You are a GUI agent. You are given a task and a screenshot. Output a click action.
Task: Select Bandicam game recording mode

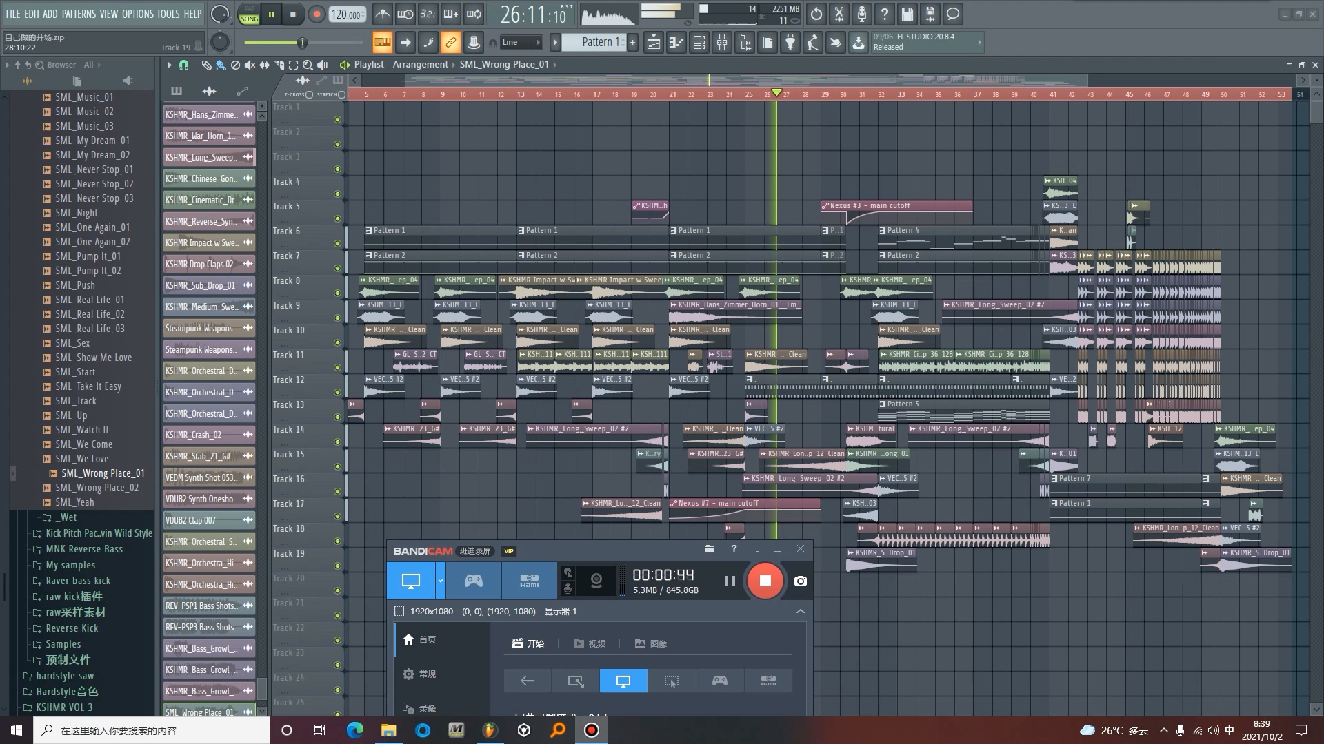click(474, 581)
